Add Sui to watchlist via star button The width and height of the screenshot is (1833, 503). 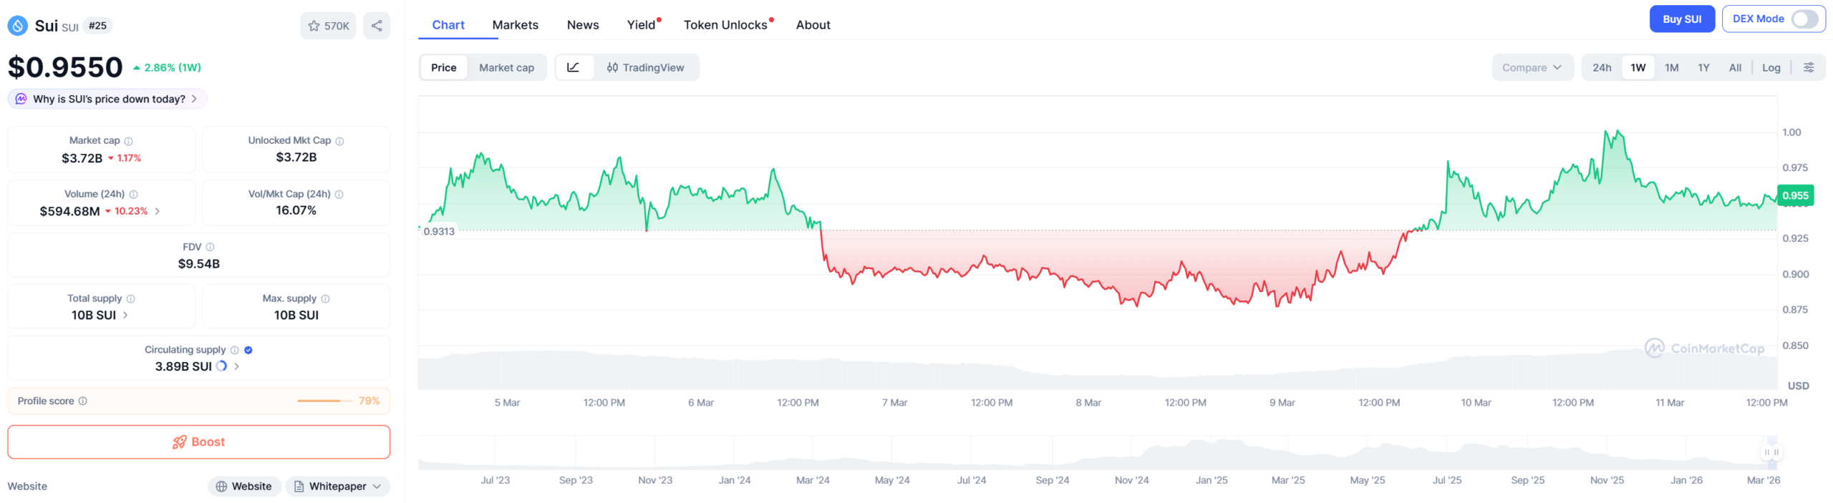coord(328,26)
